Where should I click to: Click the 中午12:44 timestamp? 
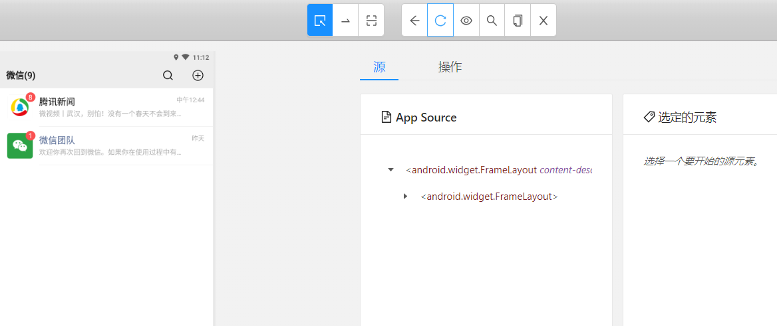190,100
